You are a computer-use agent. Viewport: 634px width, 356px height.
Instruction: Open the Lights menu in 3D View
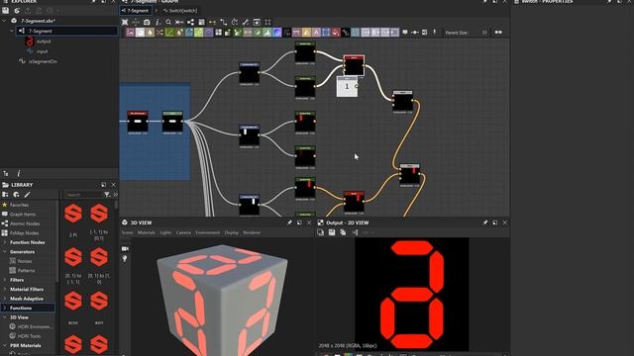[x=165, y=233]
